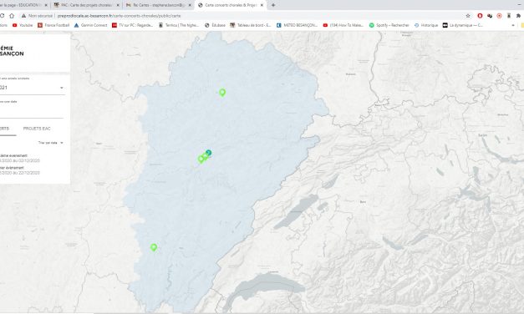524x314 pixels.
Task: Switch to the PROJETS EAC tab
Action: tap(37, 129)
